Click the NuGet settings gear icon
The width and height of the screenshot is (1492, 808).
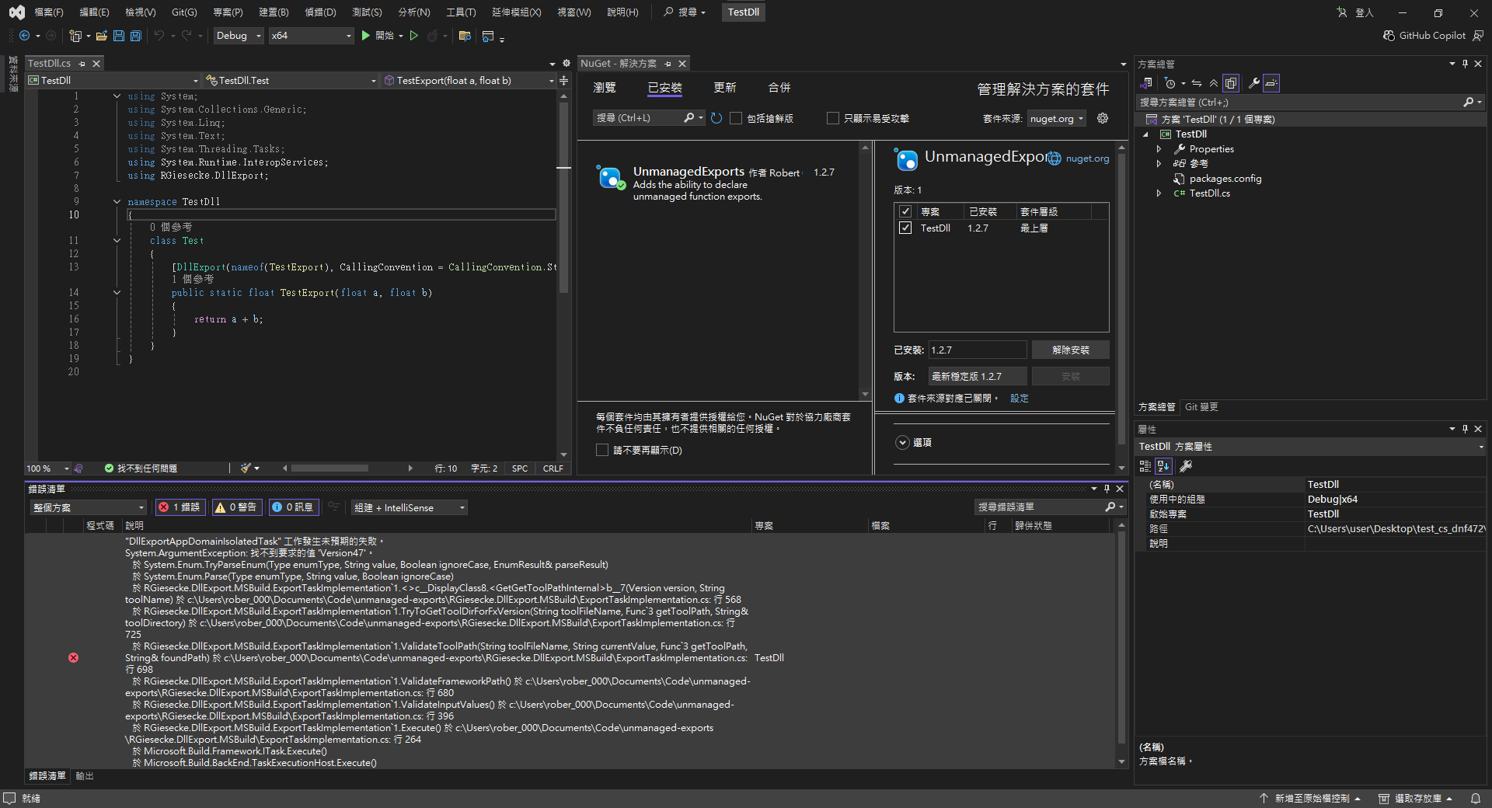coord(1103,118)
